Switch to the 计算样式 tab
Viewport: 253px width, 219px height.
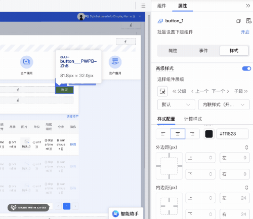pyautogui.click(x=193, y=119)
